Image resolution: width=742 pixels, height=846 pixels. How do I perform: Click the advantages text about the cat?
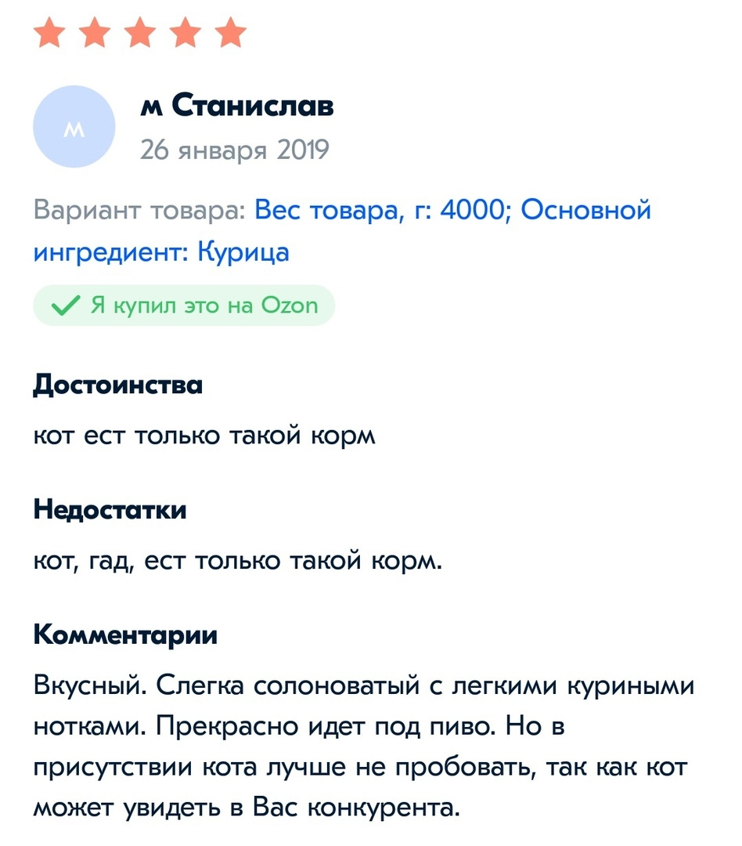coord(204,435)
